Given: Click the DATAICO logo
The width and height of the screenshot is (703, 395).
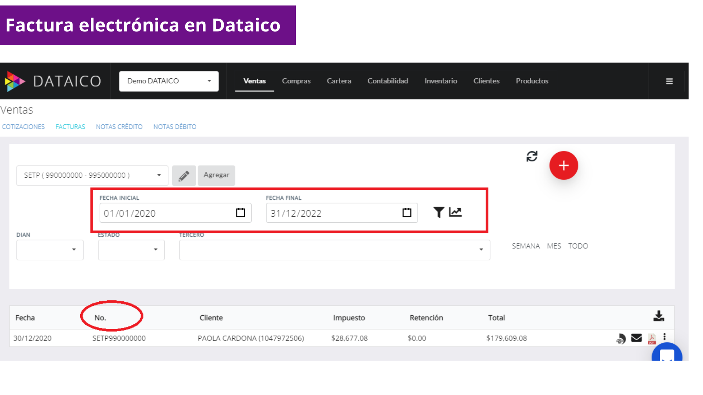Looking at the screenshot, I should pos(53,81).
